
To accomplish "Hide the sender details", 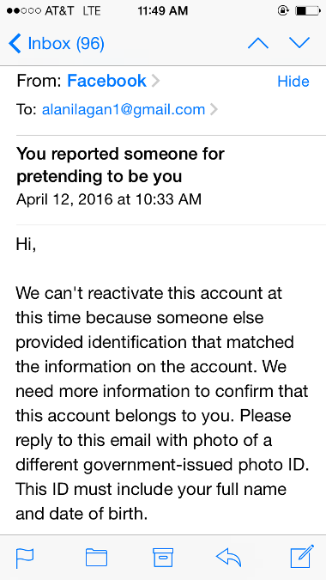I will point(293,82).
